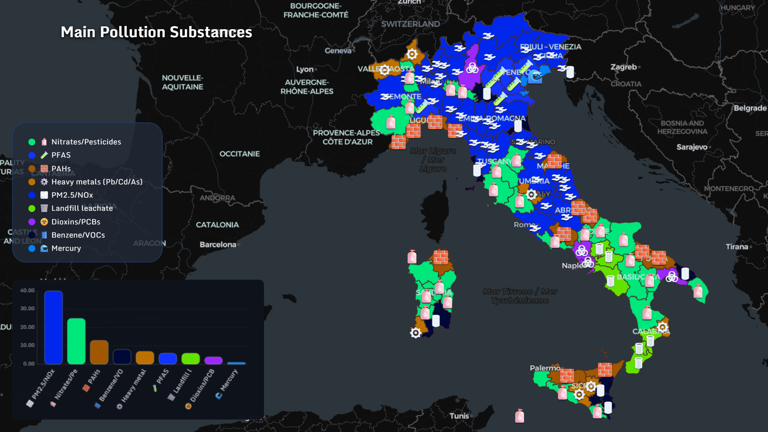Click the Main Pollution Substances title
This screenshot has width=768, height=432.
(x=157, y=32)
